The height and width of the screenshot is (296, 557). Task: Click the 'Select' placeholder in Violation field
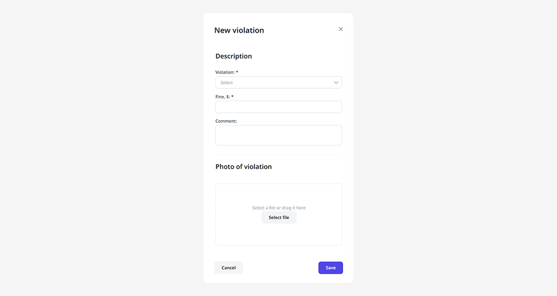(x=227, y=83)
